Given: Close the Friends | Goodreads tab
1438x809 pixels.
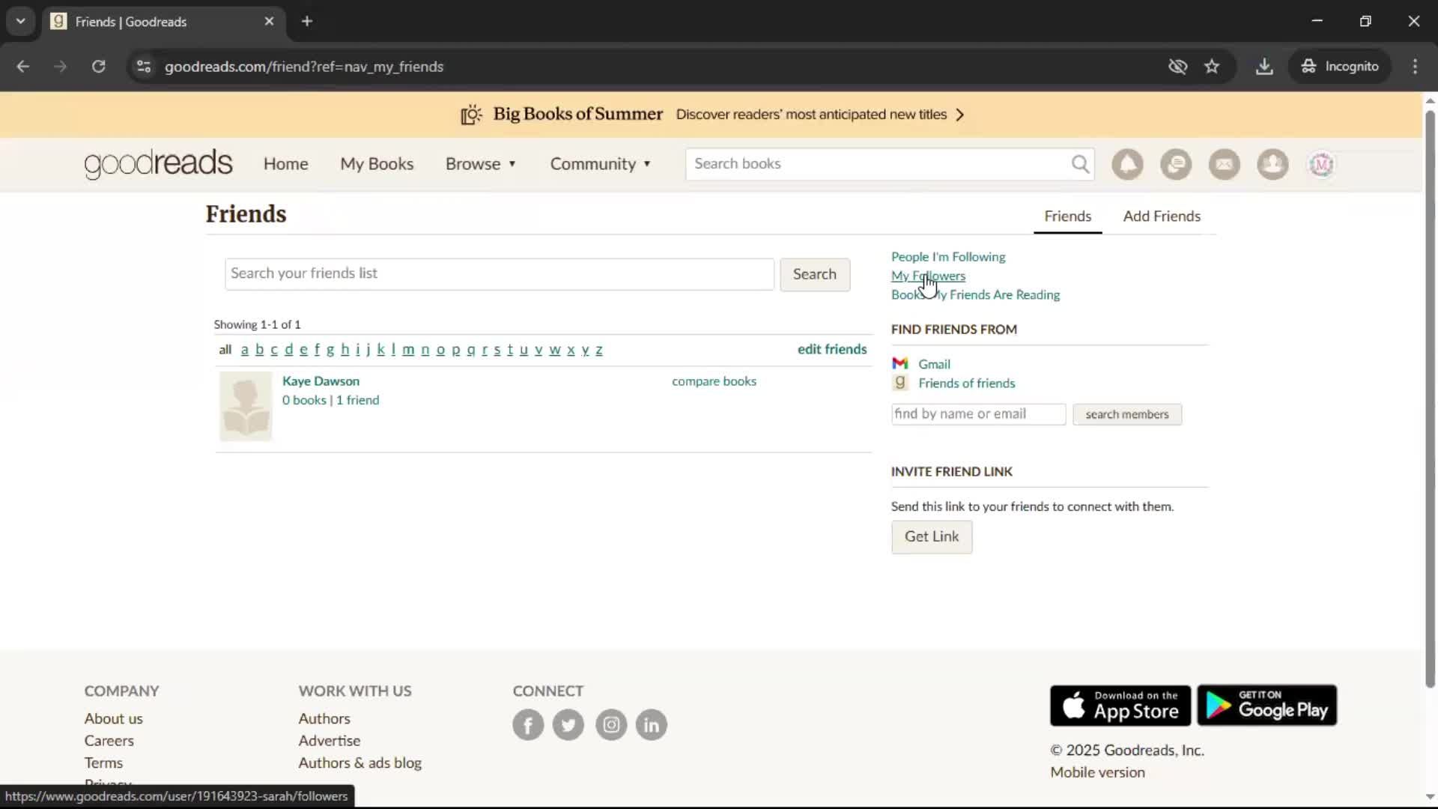Looking at the screenshot, I should coord(269,22).
